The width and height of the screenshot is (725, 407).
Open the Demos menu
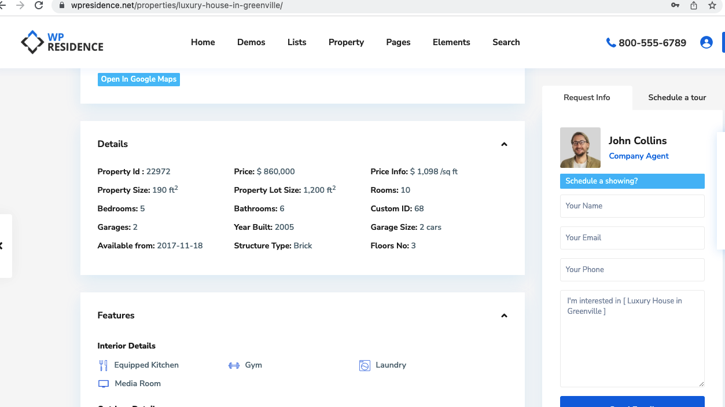(x=251, y=42)
